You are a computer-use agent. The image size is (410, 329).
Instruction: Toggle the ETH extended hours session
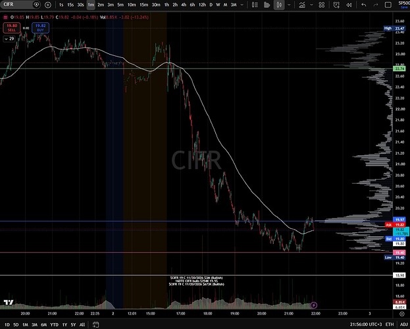click(390, 324)
